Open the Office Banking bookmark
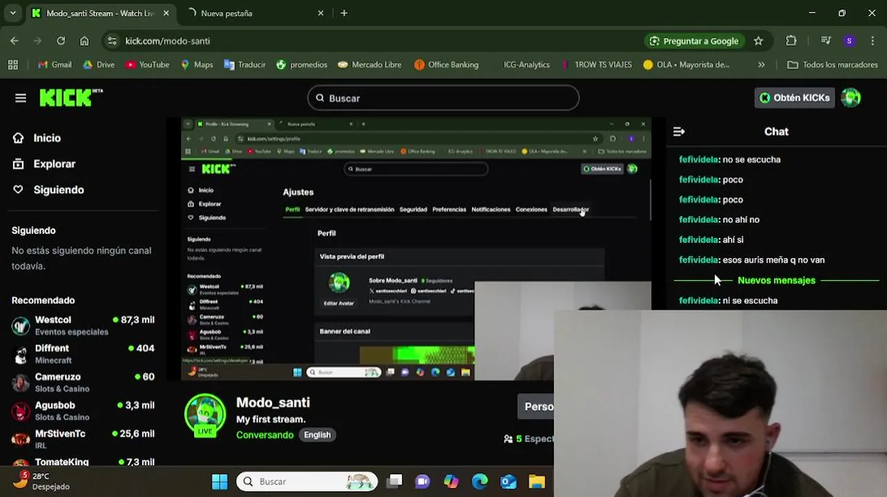The image size is (887, 497). click(446, 64)
